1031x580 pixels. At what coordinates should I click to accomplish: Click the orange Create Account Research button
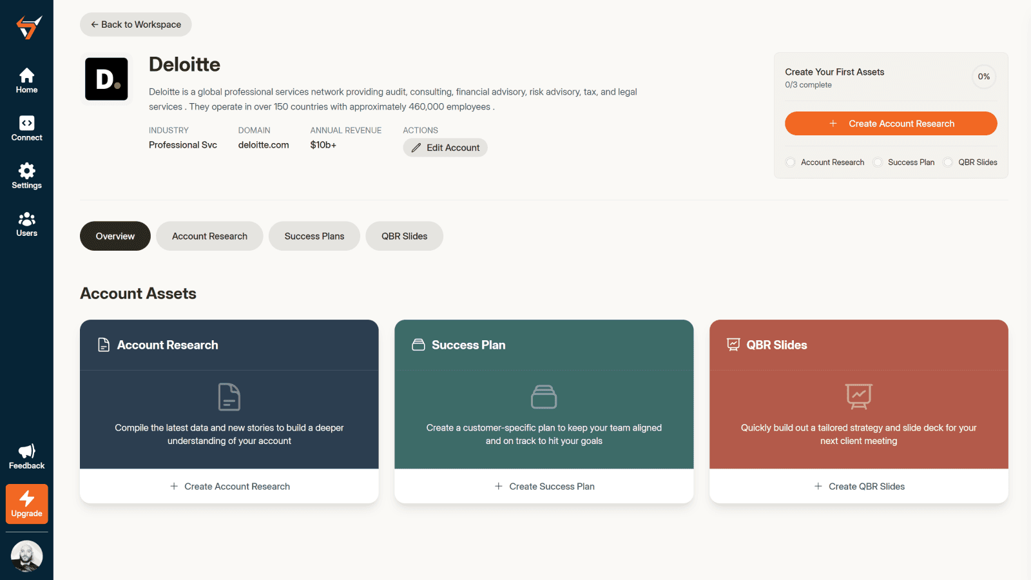click(891, 124)
